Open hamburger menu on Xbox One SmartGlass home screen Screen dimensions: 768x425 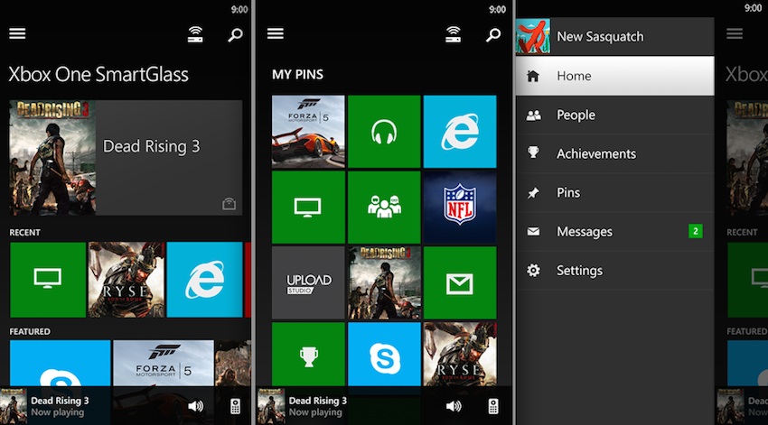[17, 33]
